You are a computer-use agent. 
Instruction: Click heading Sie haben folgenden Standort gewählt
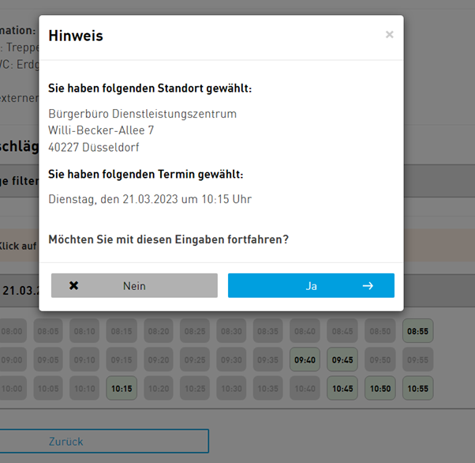(150, 88)
